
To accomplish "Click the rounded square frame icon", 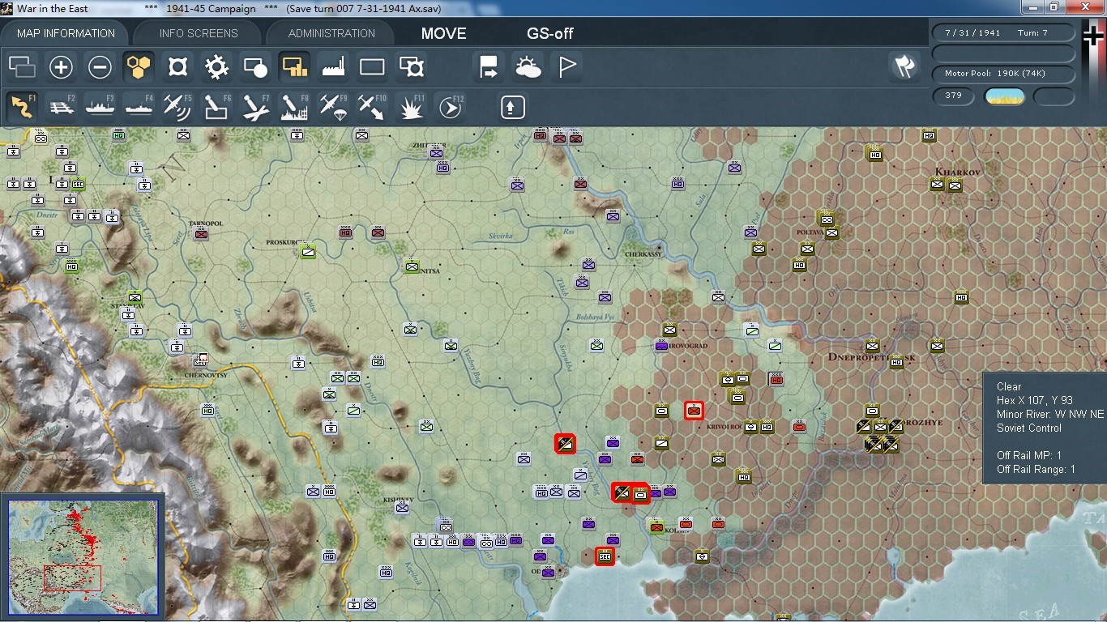I will click(177, 66).
